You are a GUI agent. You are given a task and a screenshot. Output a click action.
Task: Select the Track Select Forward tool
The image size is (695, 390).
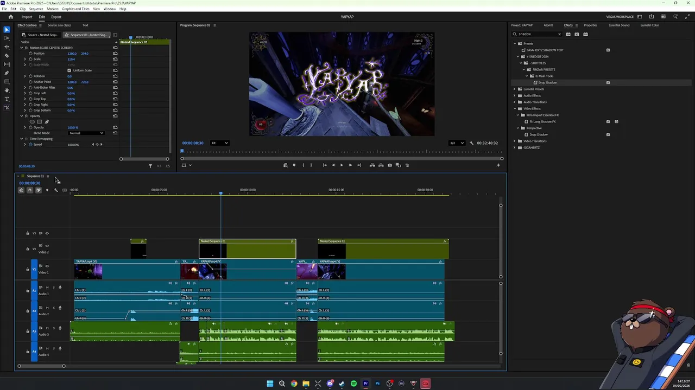point(7,38)
